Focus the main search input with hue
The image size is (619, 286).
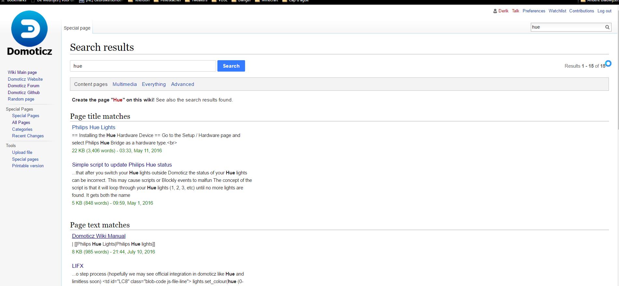pyautogui.click(x=143, y=66)
